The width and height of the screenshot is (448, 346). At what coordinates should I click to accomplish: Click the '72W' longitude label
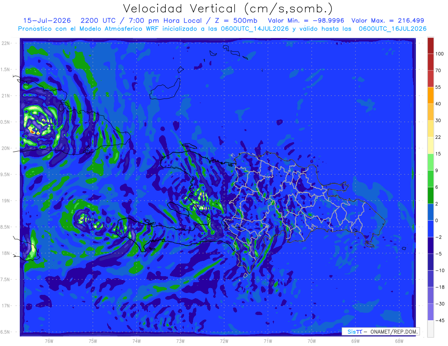pyautogui.click(x=224, y=341)
